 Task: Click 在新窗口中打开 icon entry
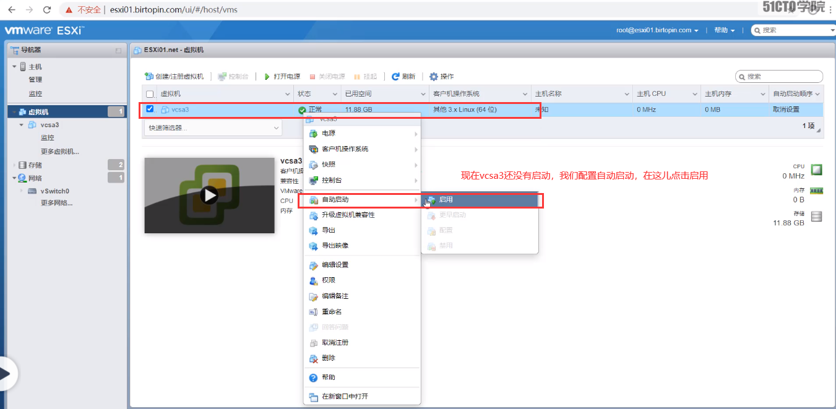[313, 397]
